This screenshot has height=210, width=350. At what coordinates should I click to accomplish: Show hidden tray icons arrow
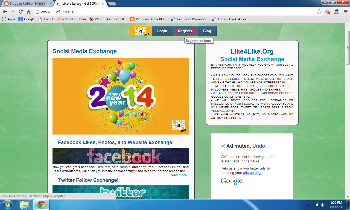(x=309, y=205)
